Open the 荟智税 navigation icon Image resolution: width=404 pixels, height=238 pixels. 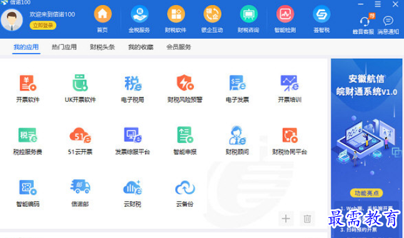coord(321,14)
